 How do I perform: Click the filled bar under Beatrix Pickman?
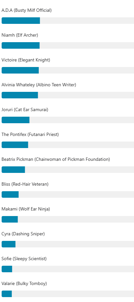tap(13, 170)
